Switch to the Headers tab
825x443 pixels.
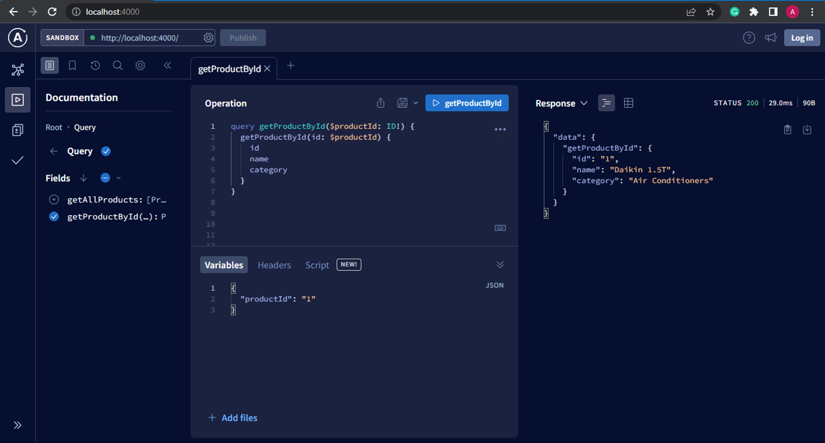tap(274, 265)
